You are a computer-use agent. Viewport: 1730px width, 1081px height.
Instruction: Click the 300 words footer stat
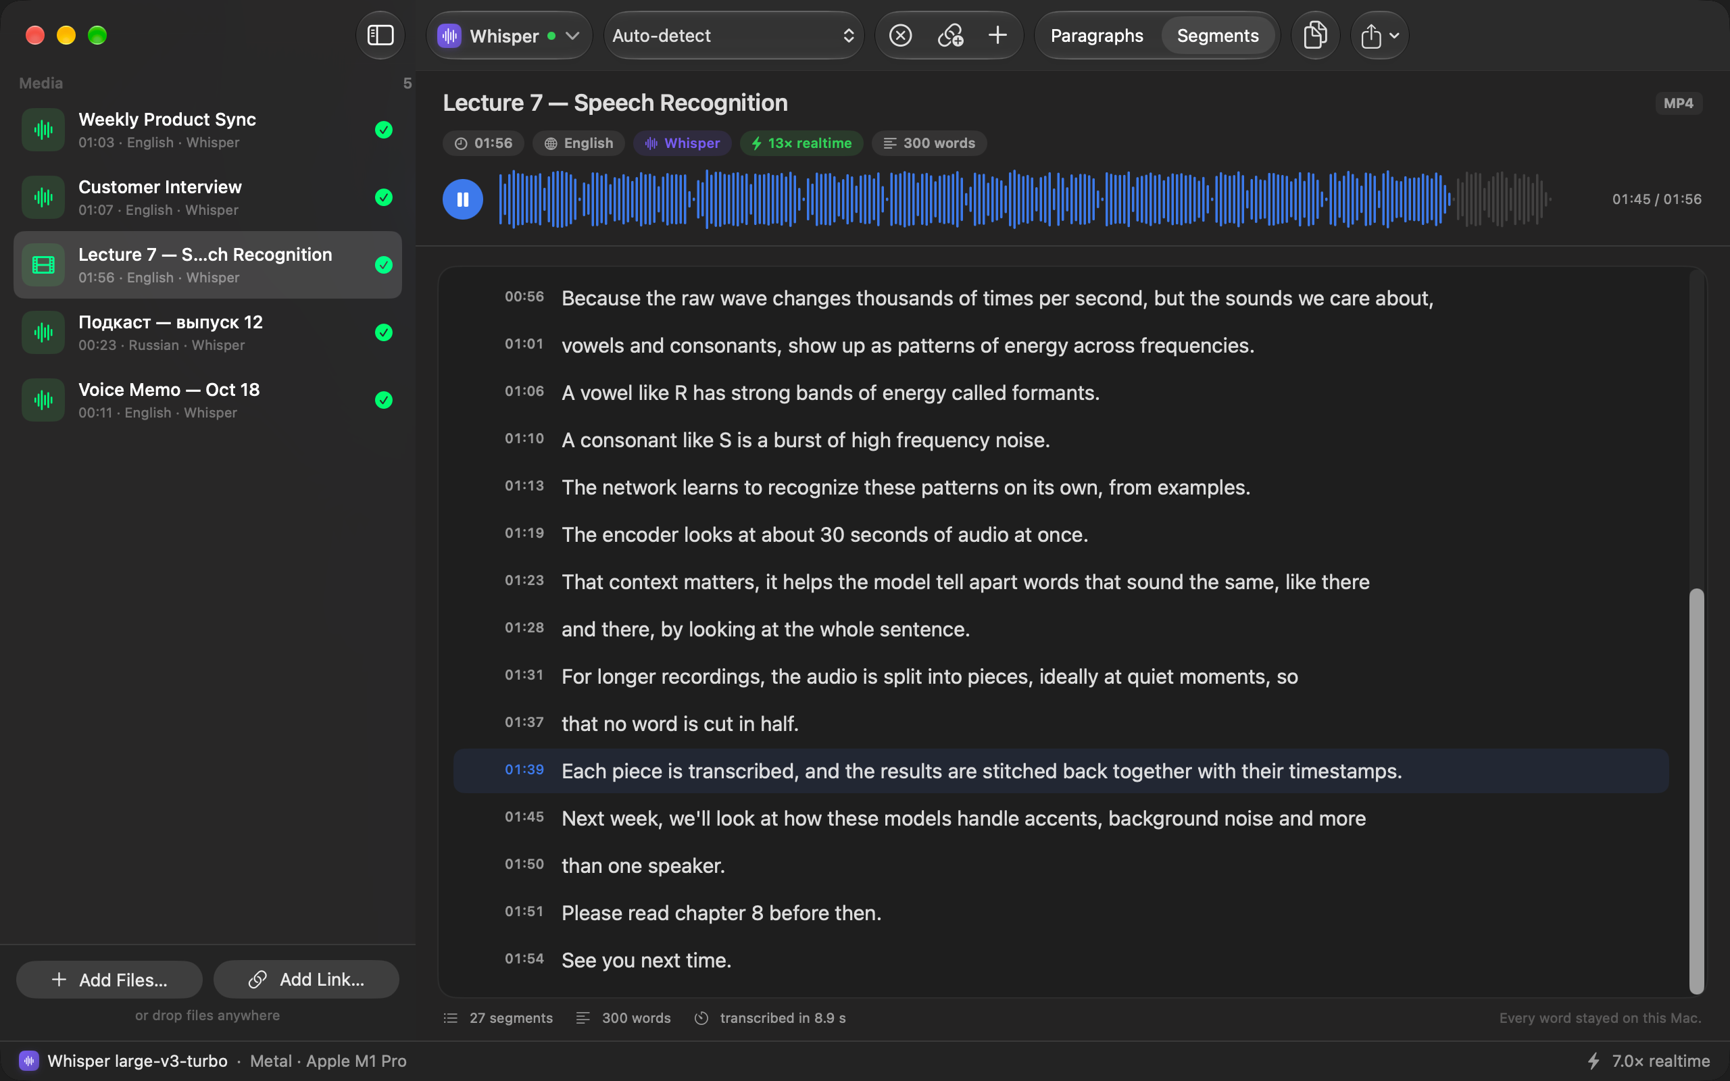(623, 1017)
